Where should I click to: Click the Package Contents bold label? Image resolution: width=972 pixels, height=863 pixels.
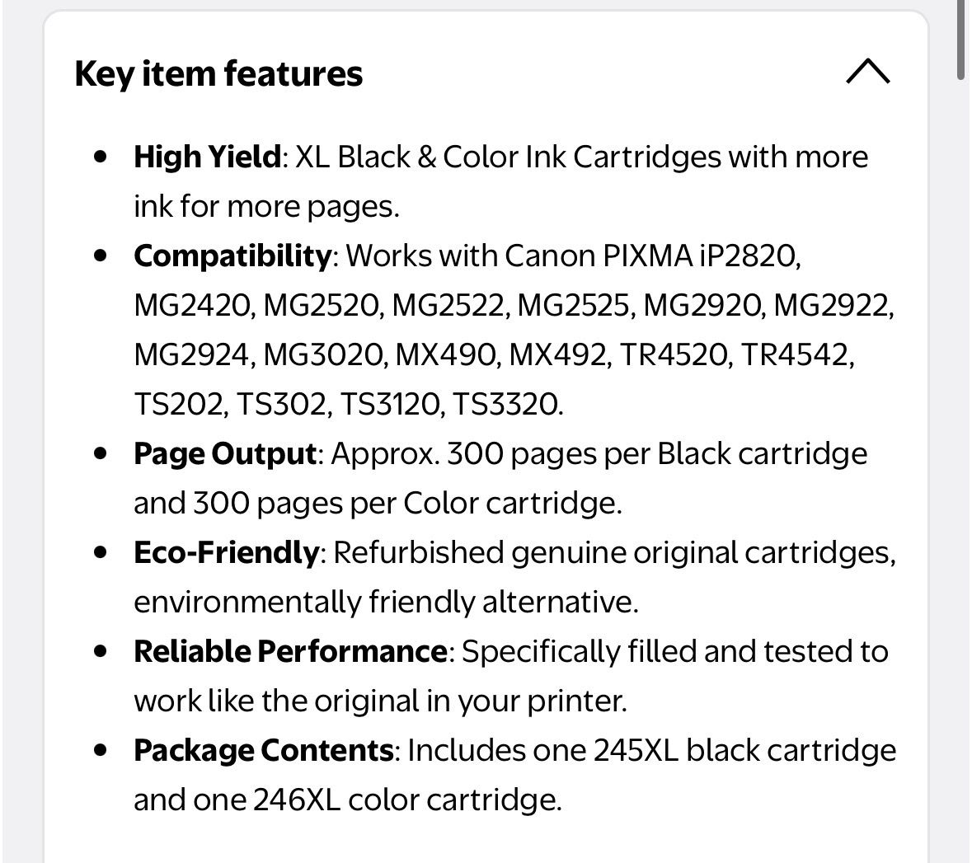263,750
